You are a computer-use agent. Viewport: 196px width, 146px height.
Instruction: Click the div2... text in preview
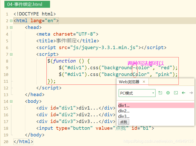[x=124, y=111]
